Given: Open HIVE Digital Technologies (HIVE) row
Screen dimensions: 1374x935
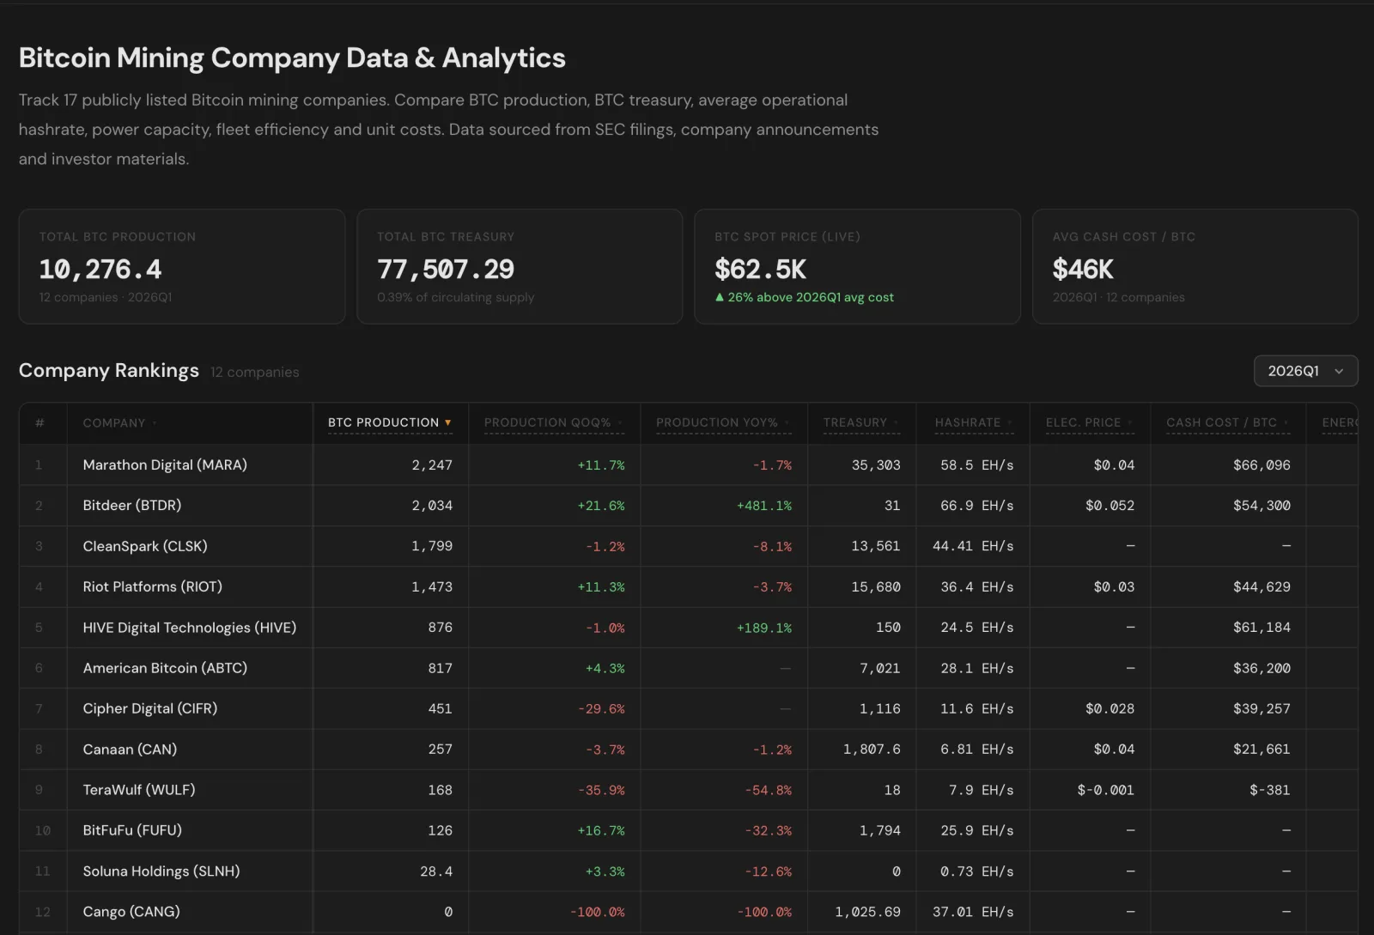Looking at the screenshot, I should click(689, 628).
